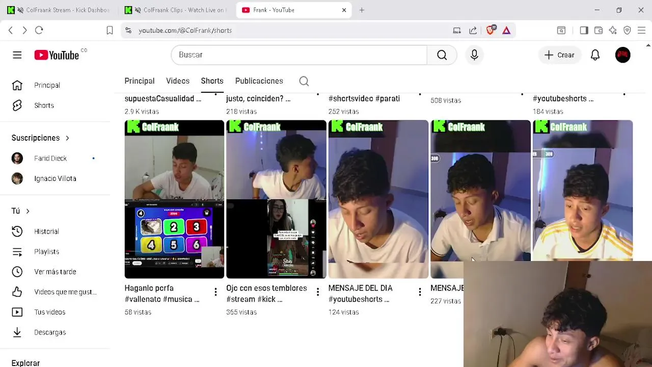Screen dimensions: 652x367
Task: Expand the Suscripciones section
Action: point(40,138)
